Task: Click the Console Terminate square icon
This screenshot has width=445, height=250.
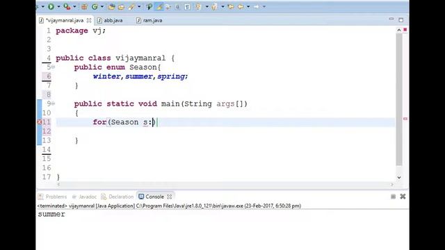Action: pos(393,197)
